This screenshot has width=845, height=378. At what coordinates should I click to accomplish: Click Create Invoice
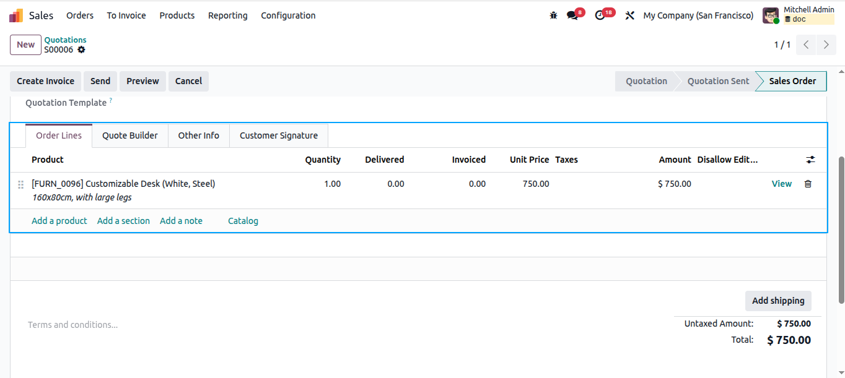[x=45, y=81]
